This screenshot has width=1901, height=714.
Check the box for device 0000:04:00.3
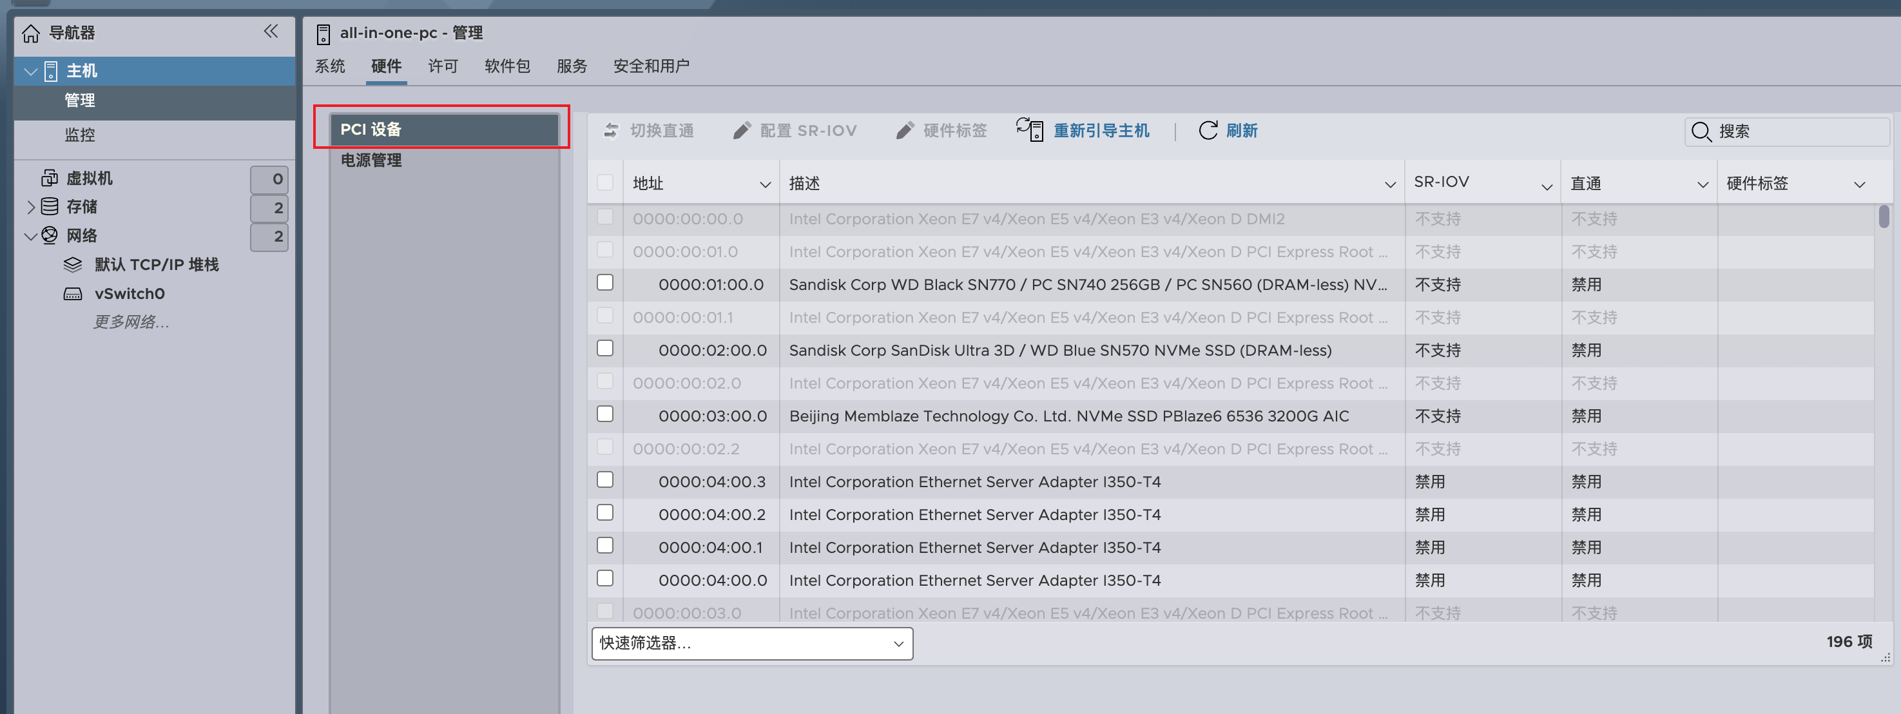tap(605, 479)
